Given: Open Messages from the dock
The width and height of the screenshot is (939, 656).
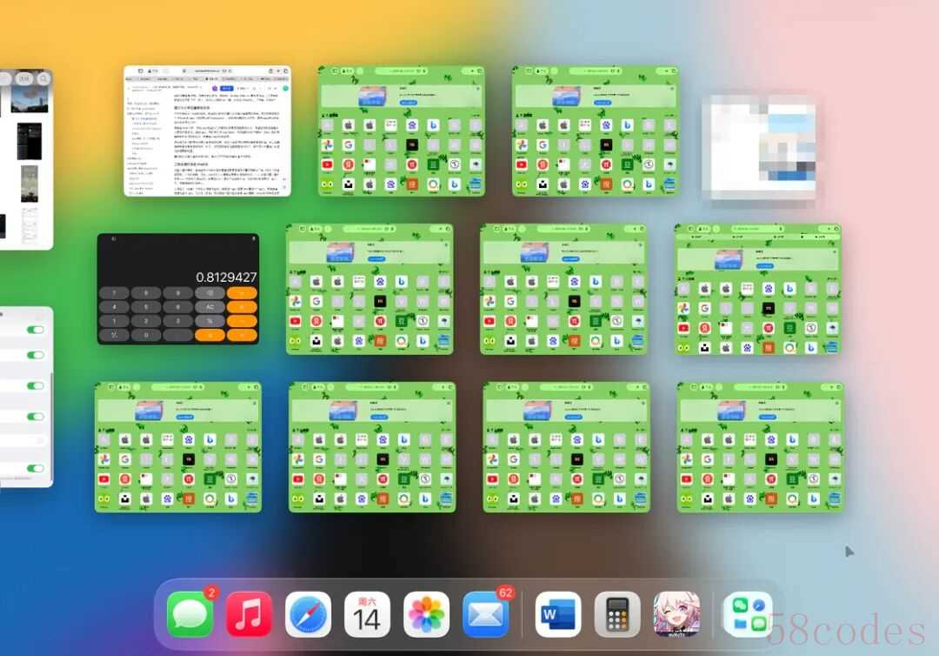Looking at the screenshot, I should (190, 614).
